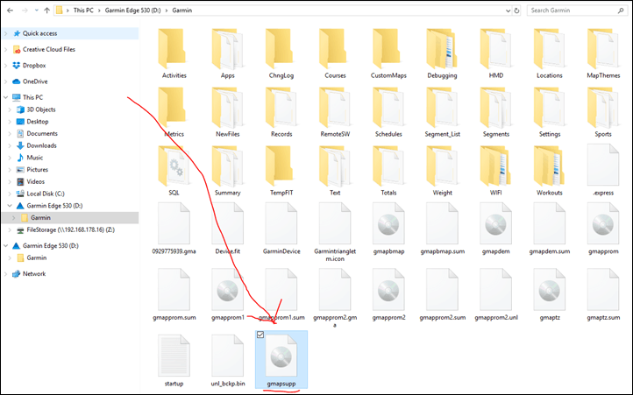Expand the Quick access tree node
The width and height of the screenshot is (633, 395).
pyautogui.click(x=5, y=33)
